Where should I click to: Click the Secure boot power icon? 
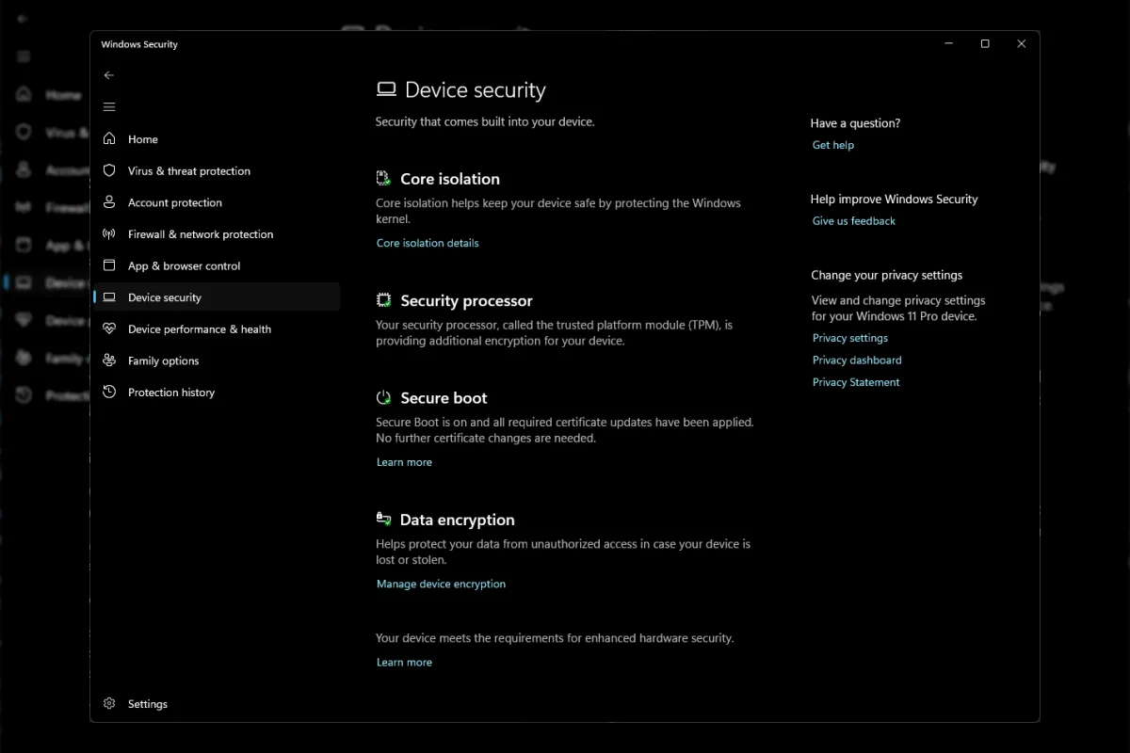point(383,398)
